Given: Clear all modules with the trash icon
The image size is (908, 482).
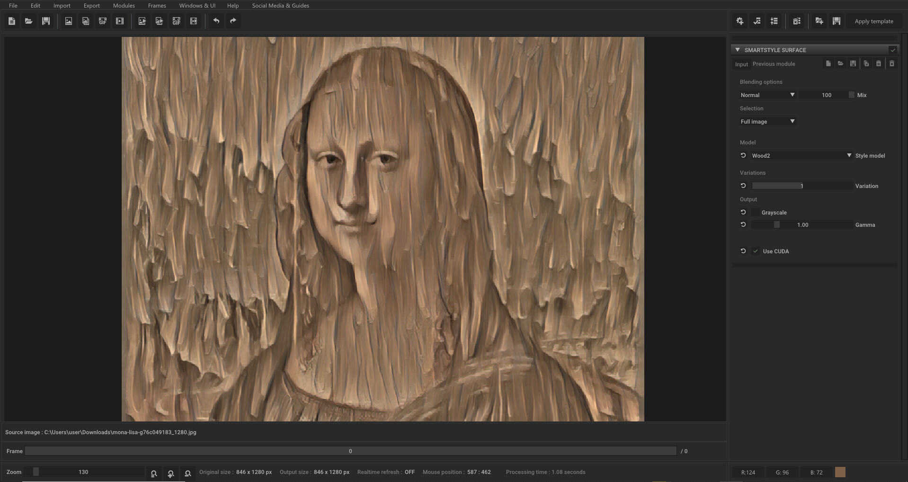Looking at the screenshot, I should click(797, 21).
